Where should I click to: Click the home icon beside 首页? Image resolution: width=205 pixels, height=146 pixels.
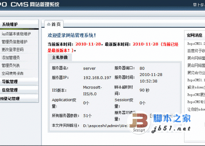(x=49, y=24)
